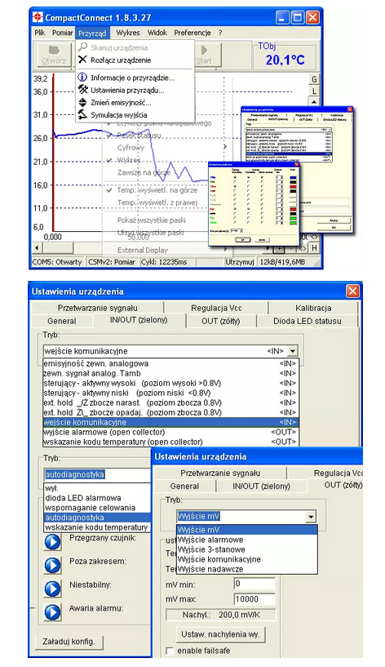Select Wyjście alarmowe output mode option
Screen dimensions: 385x667
tap(247, 540)
